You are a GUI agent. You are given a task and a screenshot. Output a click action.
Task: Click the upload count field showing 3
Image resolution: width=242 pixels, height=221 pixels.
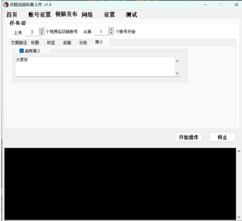(32, 32)
